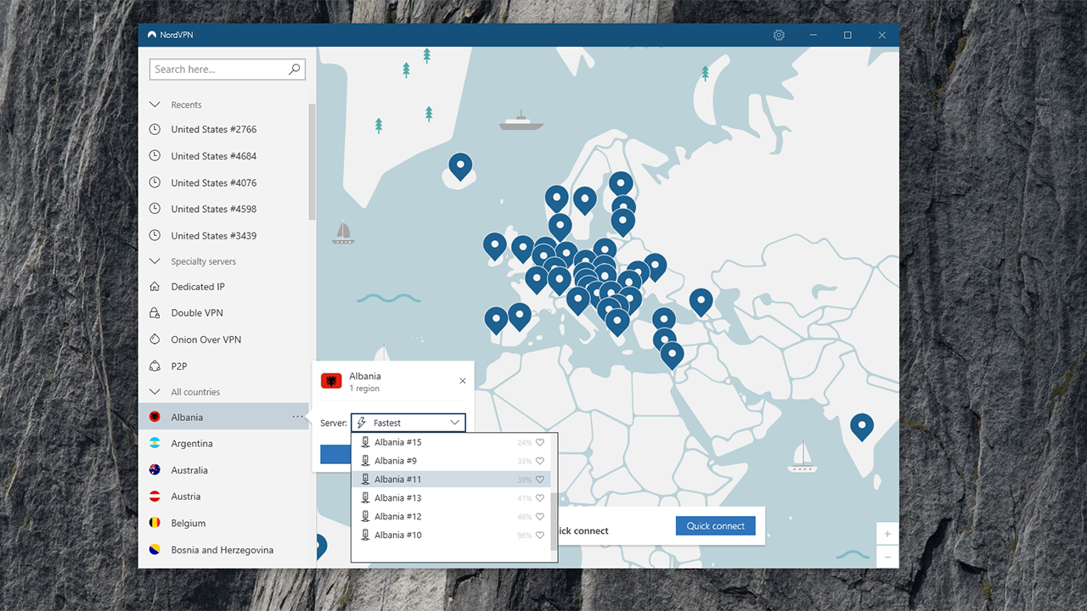
Task: Click the Portugal map pin
Action: pos(496,320)
